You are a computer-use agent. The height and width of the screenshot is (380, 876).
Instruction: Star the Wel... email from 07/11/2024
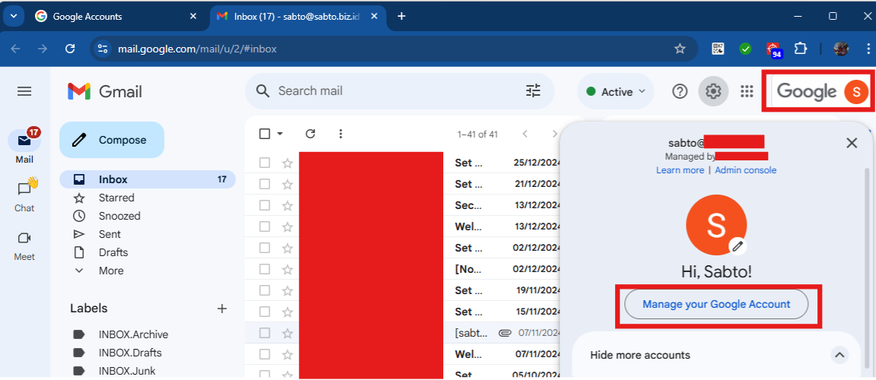[287, 354]
